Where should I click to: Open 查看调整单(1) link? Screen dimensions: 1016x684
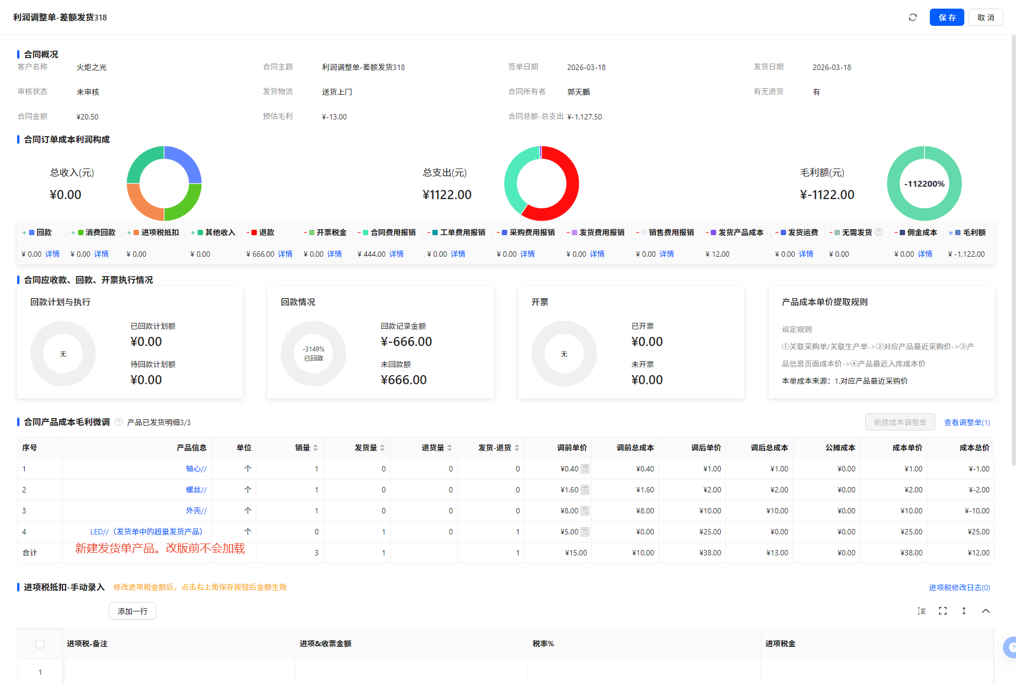966,422
